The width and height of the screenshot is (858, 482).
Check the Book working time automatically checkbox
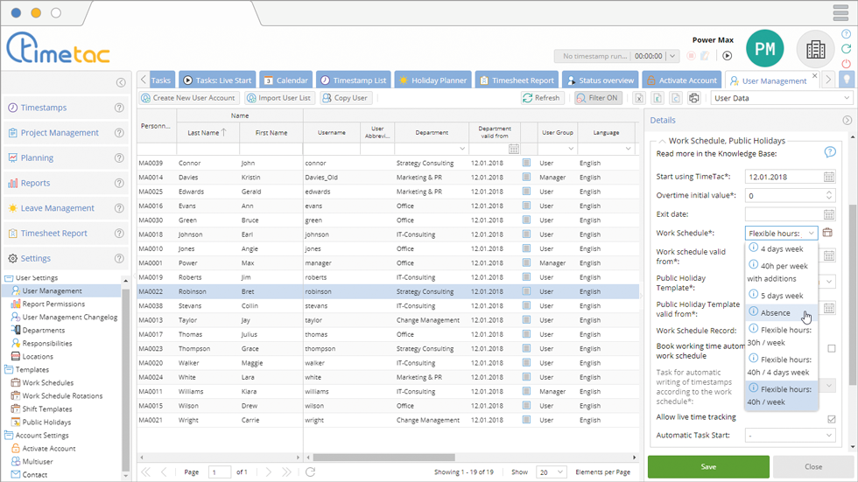[x=831, y=348]
